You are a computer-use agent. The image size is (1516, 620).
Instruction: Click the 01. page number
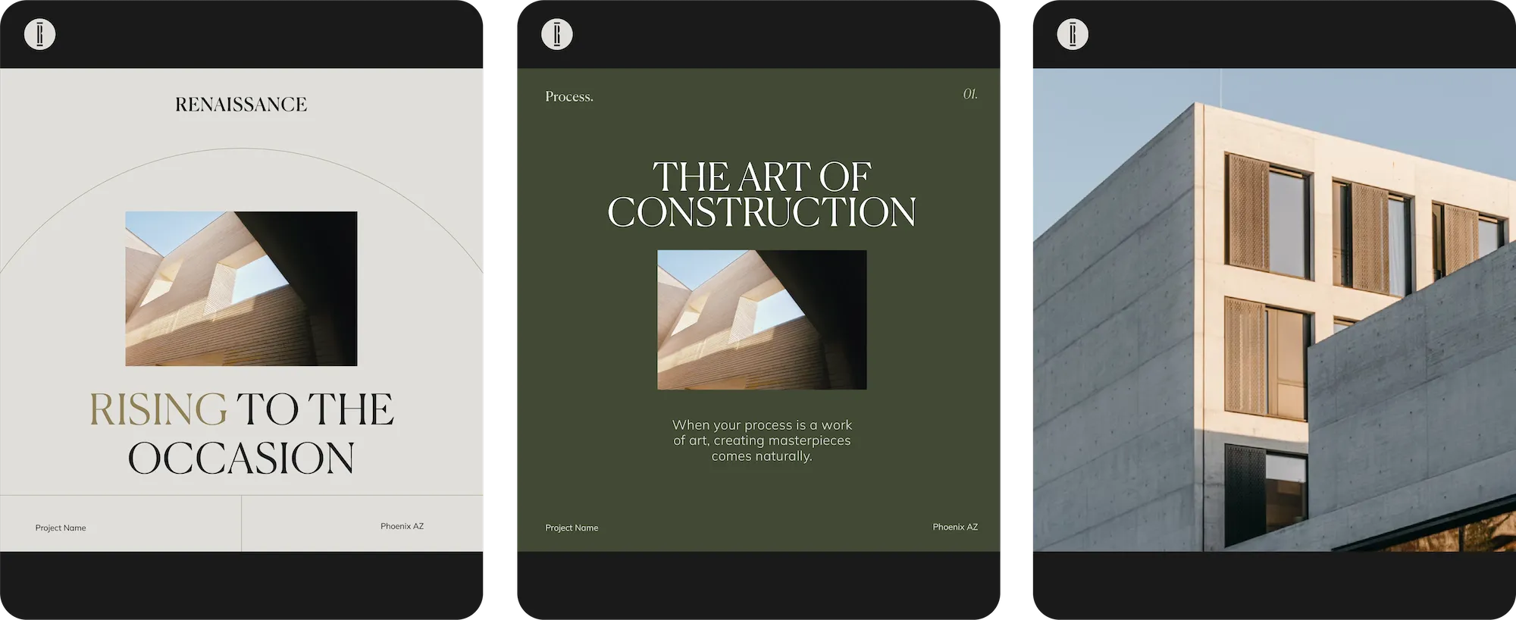pos(970,94)
